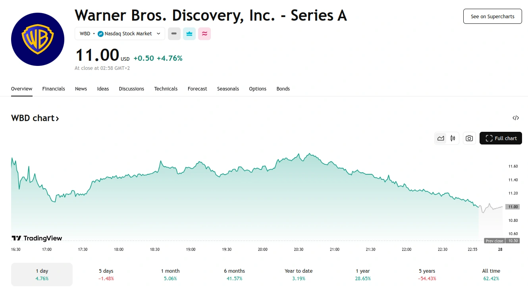
Task: Switch chart to area style
Action: (441, 138)
